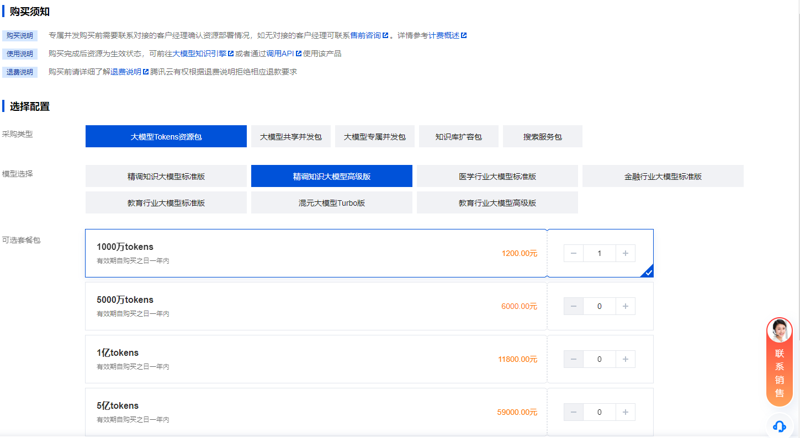Click the 退费说明 tag label
Image resolution: width=800 pixels, height=438 pixels.
coord(20,72)
